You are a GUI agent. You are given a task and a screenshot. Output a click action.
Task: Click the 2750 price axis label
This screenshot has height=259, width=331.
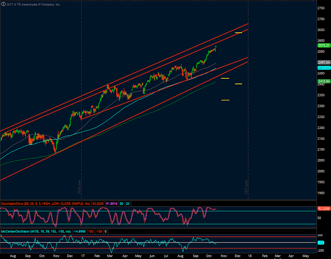coord(321,8)
